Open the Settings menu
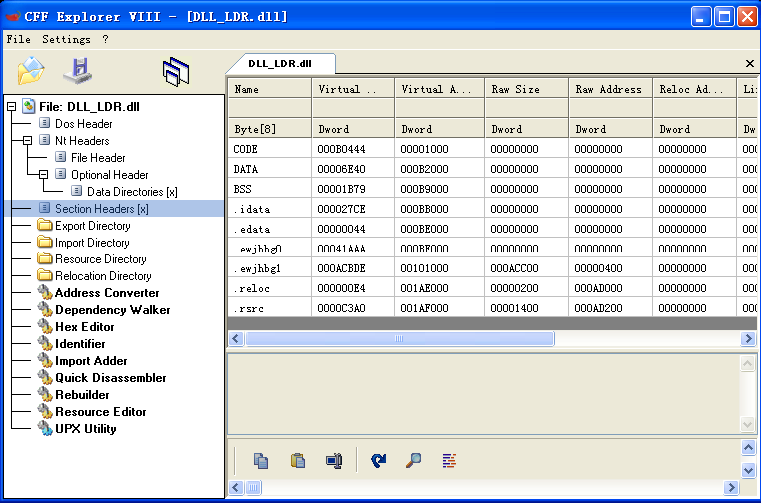The height and width of the screenshot is (503, 761). pos(66,39)
